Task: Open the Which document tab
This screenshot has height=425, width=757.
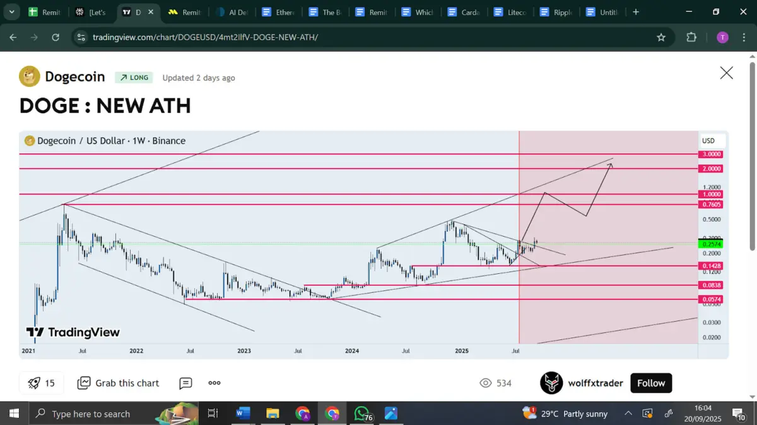Action: pyautogui.click(x=418, y=12)
